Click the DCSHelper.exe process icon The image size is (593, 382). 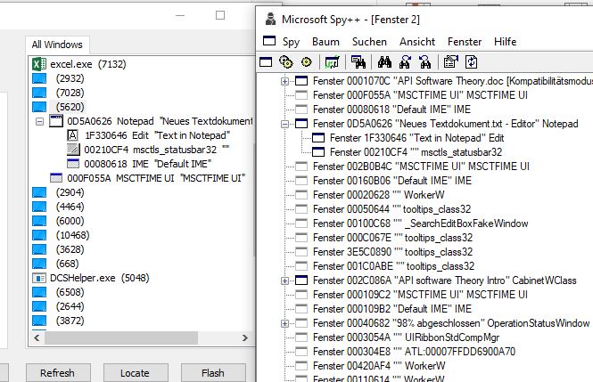coord(39,278)
